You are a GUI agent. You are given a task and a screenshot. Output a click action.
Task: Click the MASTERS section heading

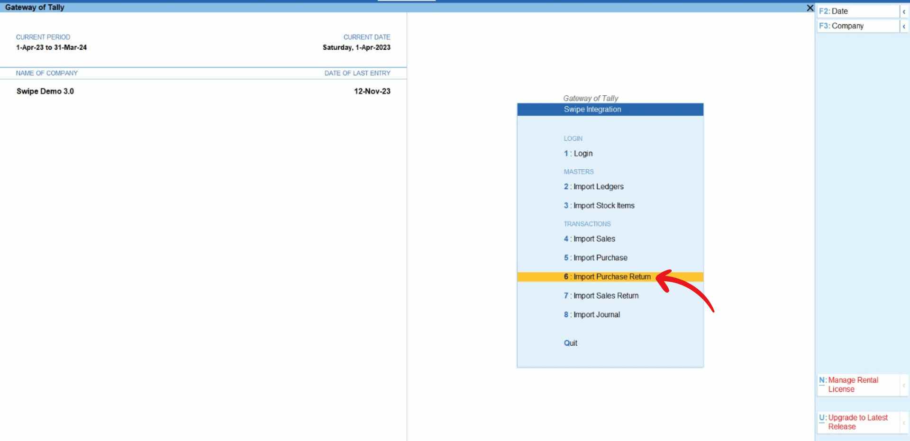coord(579,172)
